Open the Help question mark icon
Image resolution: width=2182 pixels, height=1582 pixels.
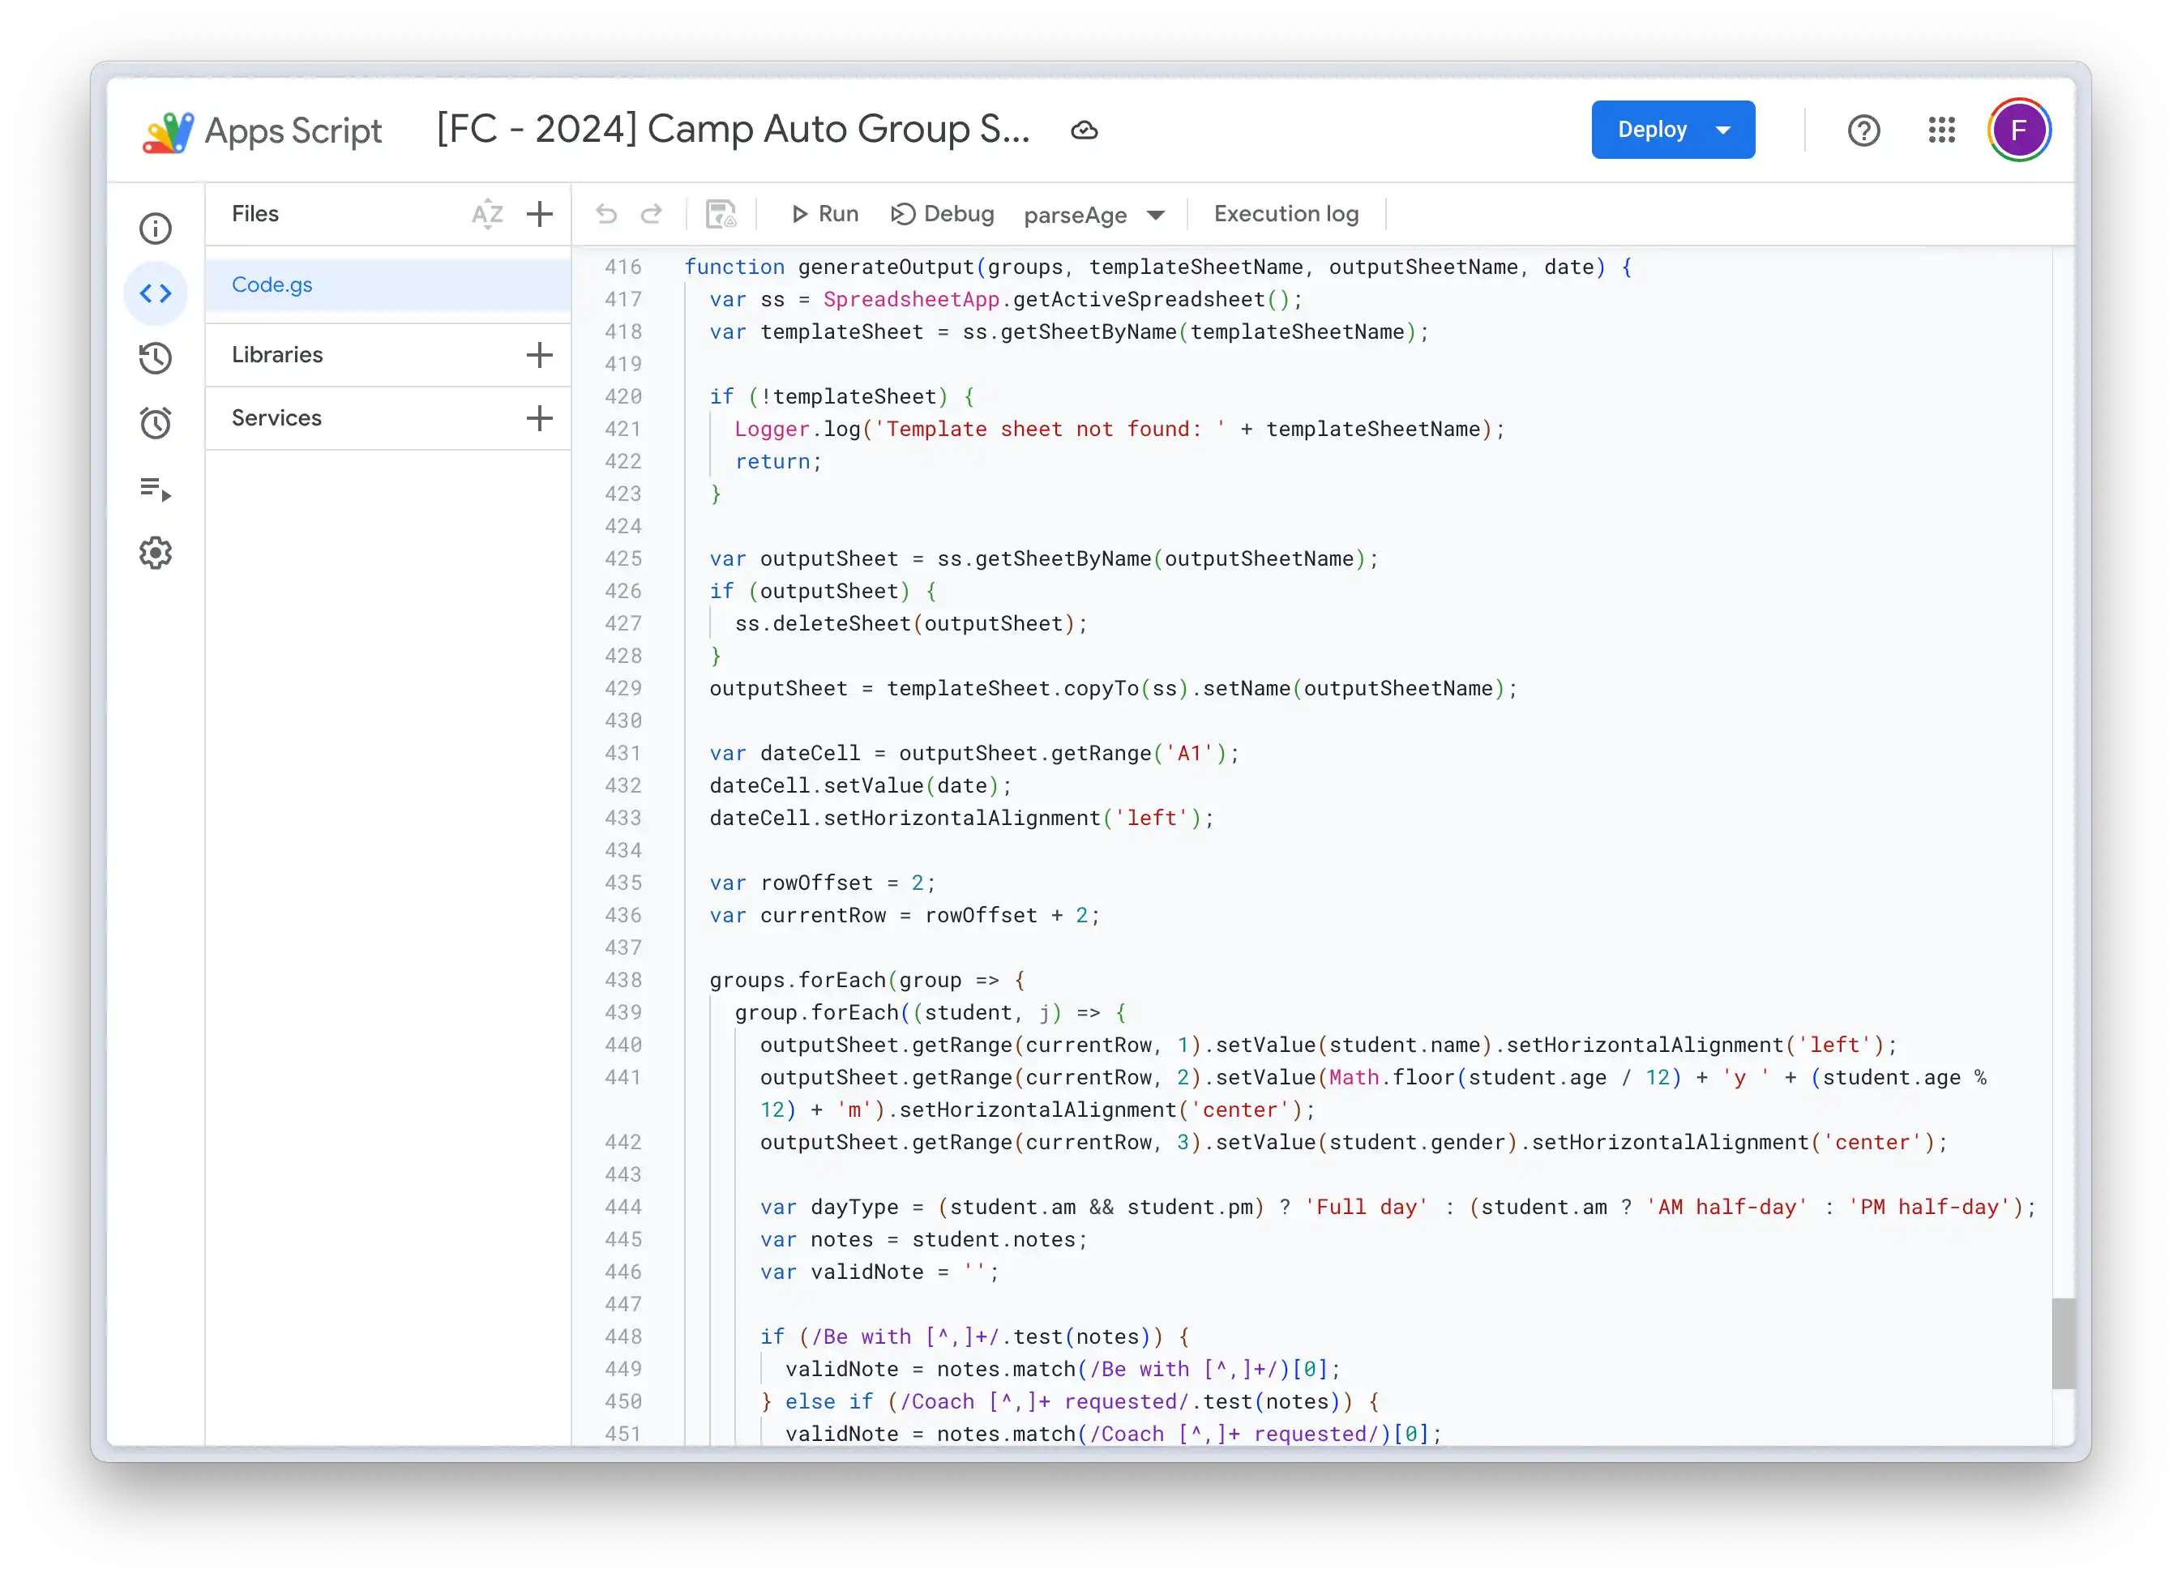[x=1863, y=130]
